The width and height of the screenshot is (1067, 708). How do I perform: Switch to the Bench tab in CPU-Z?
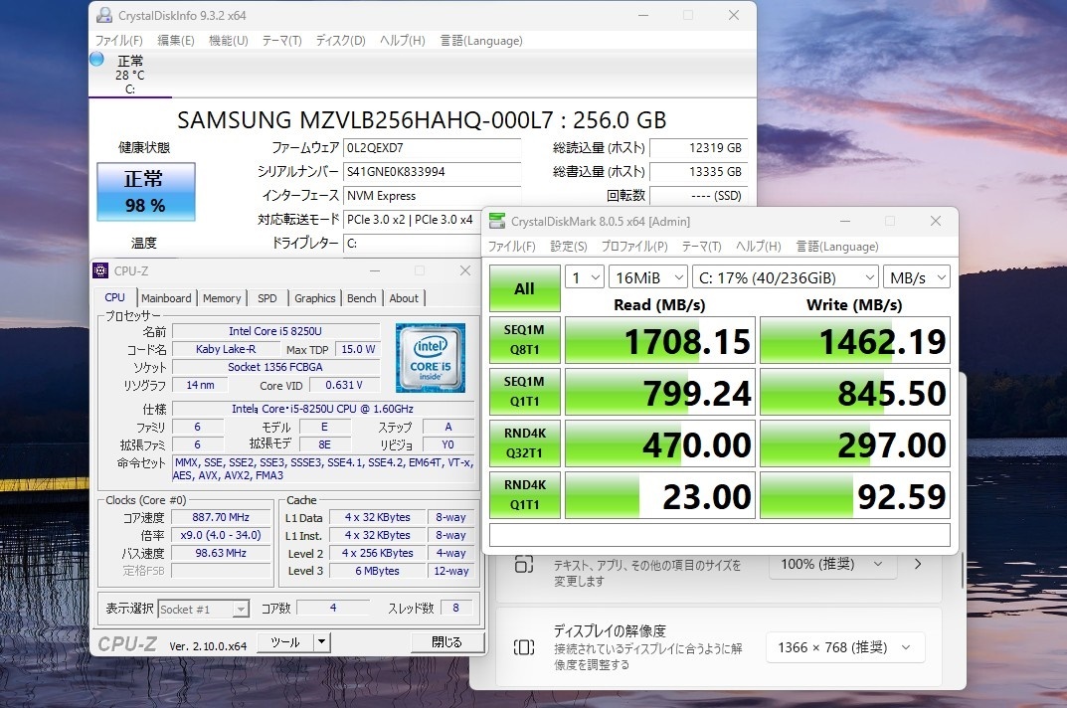click(x=361, y=298)
